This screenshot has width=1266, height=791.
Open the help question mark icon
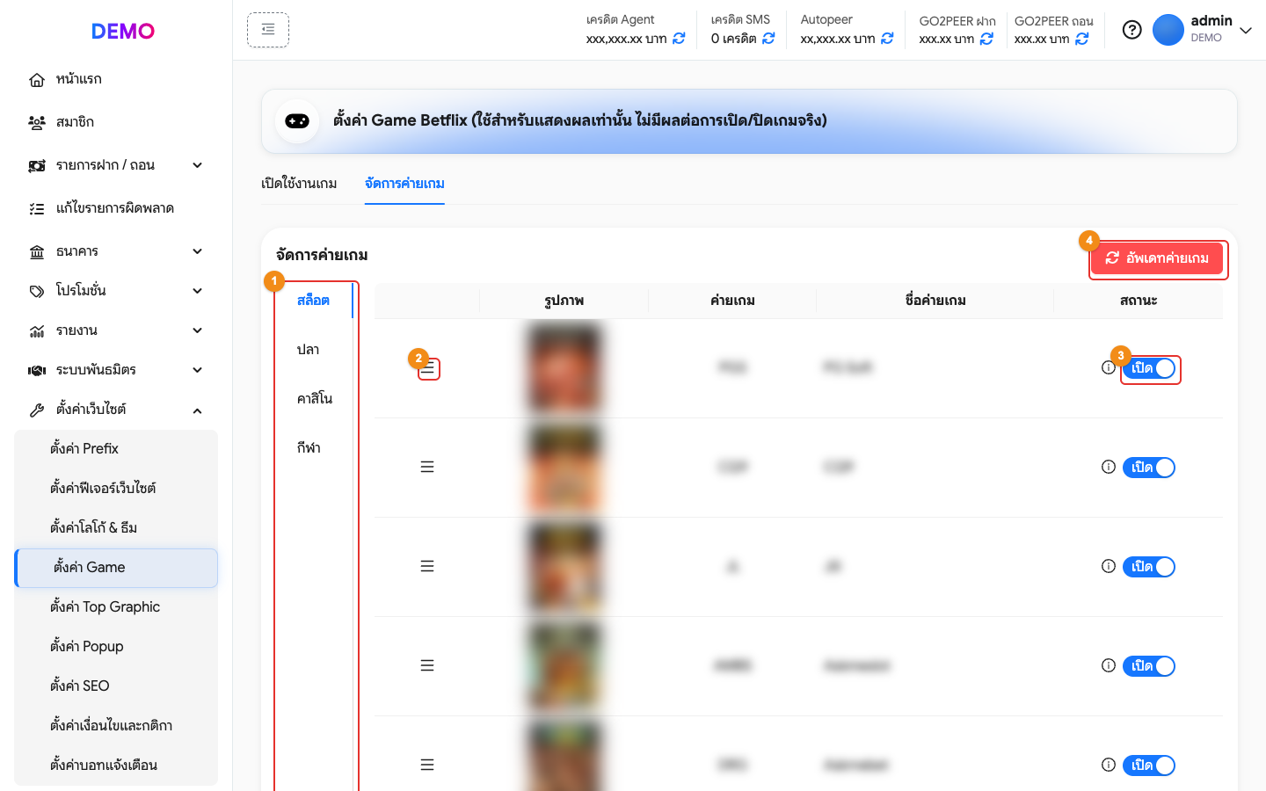coord(1132,30)
